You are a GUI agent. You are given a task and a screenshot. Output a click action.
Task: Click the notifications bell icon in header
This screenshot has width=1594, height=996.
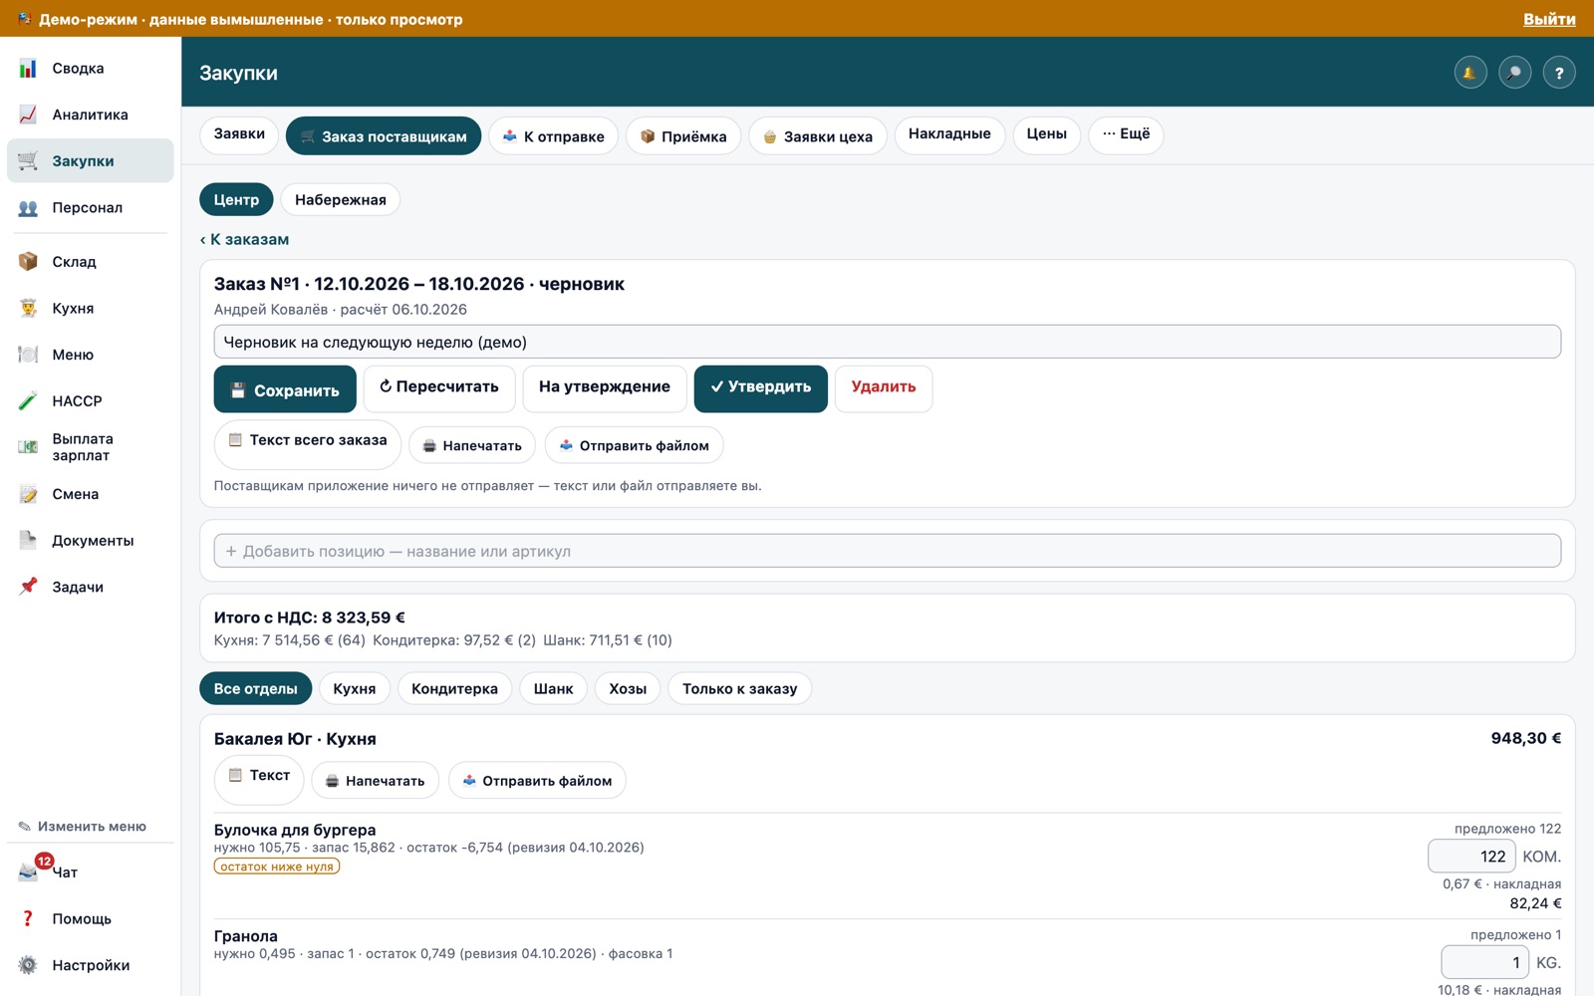(x=1469, y=73)
